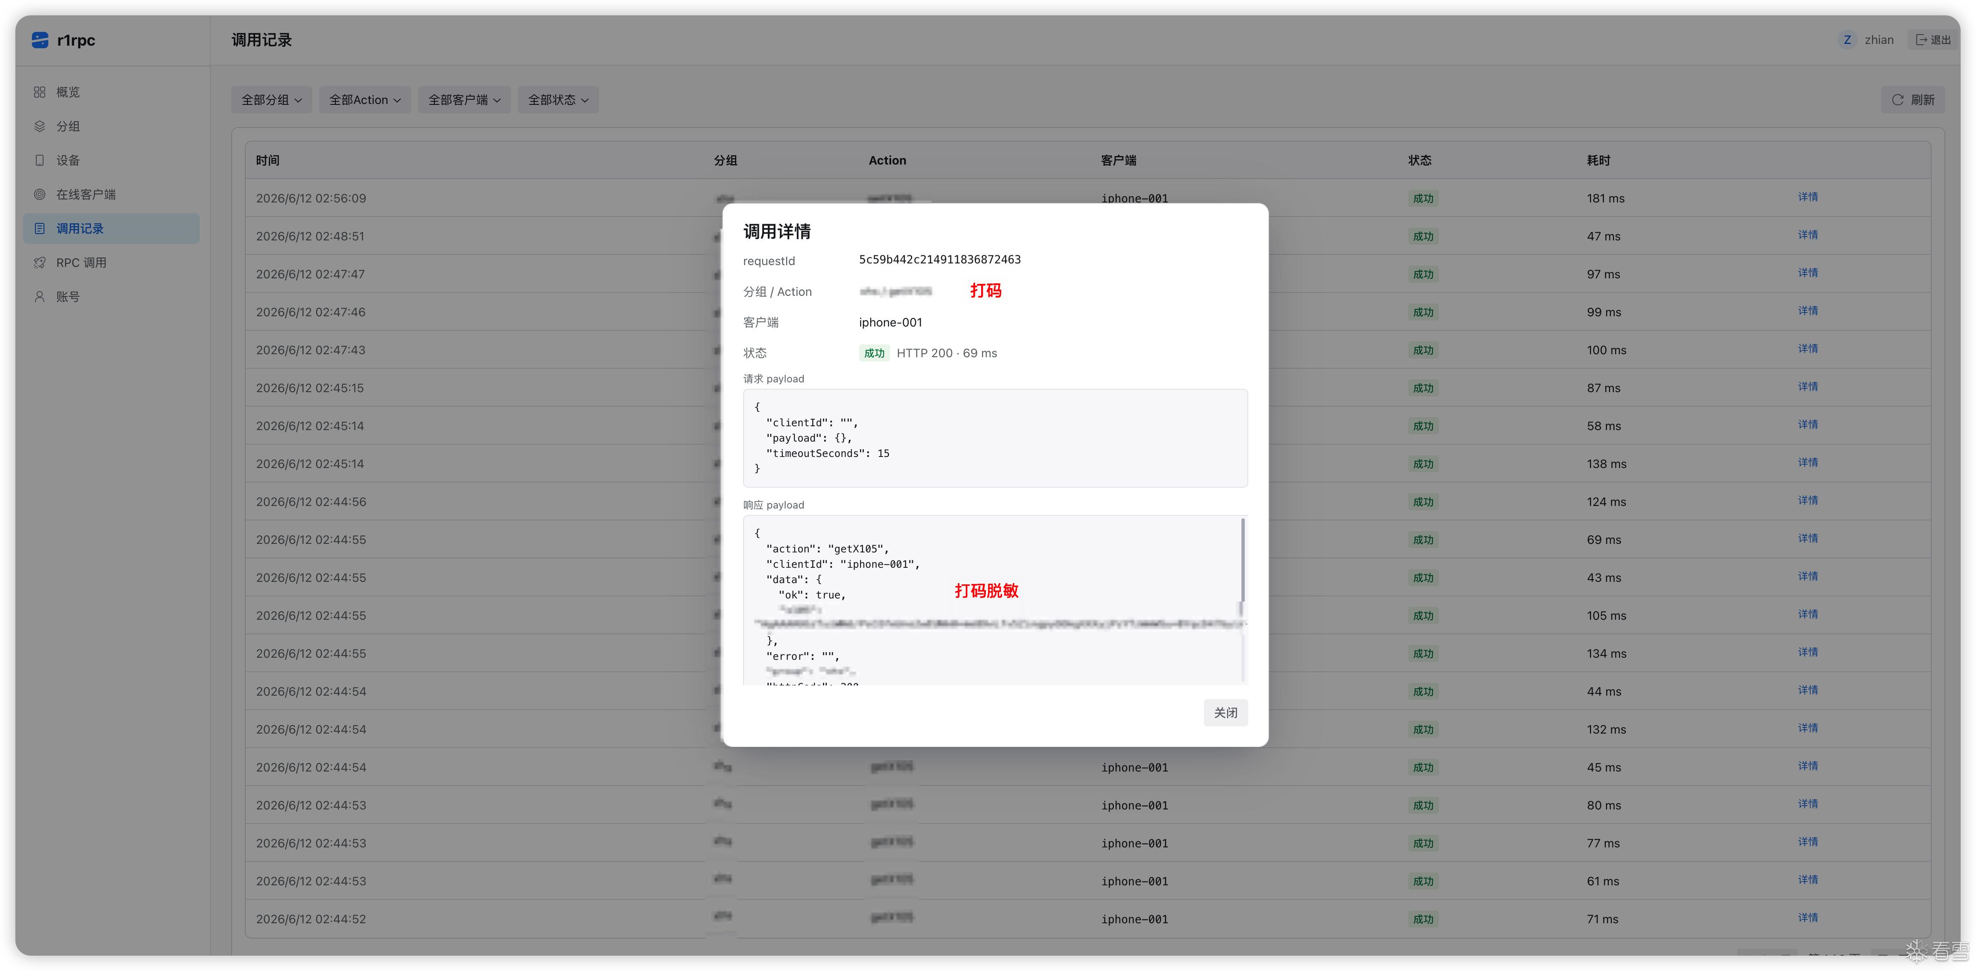Open 详情 for the 58 ms row
The width and height of the screenshot is (1976, 971).
click(x=1808, y=425)
